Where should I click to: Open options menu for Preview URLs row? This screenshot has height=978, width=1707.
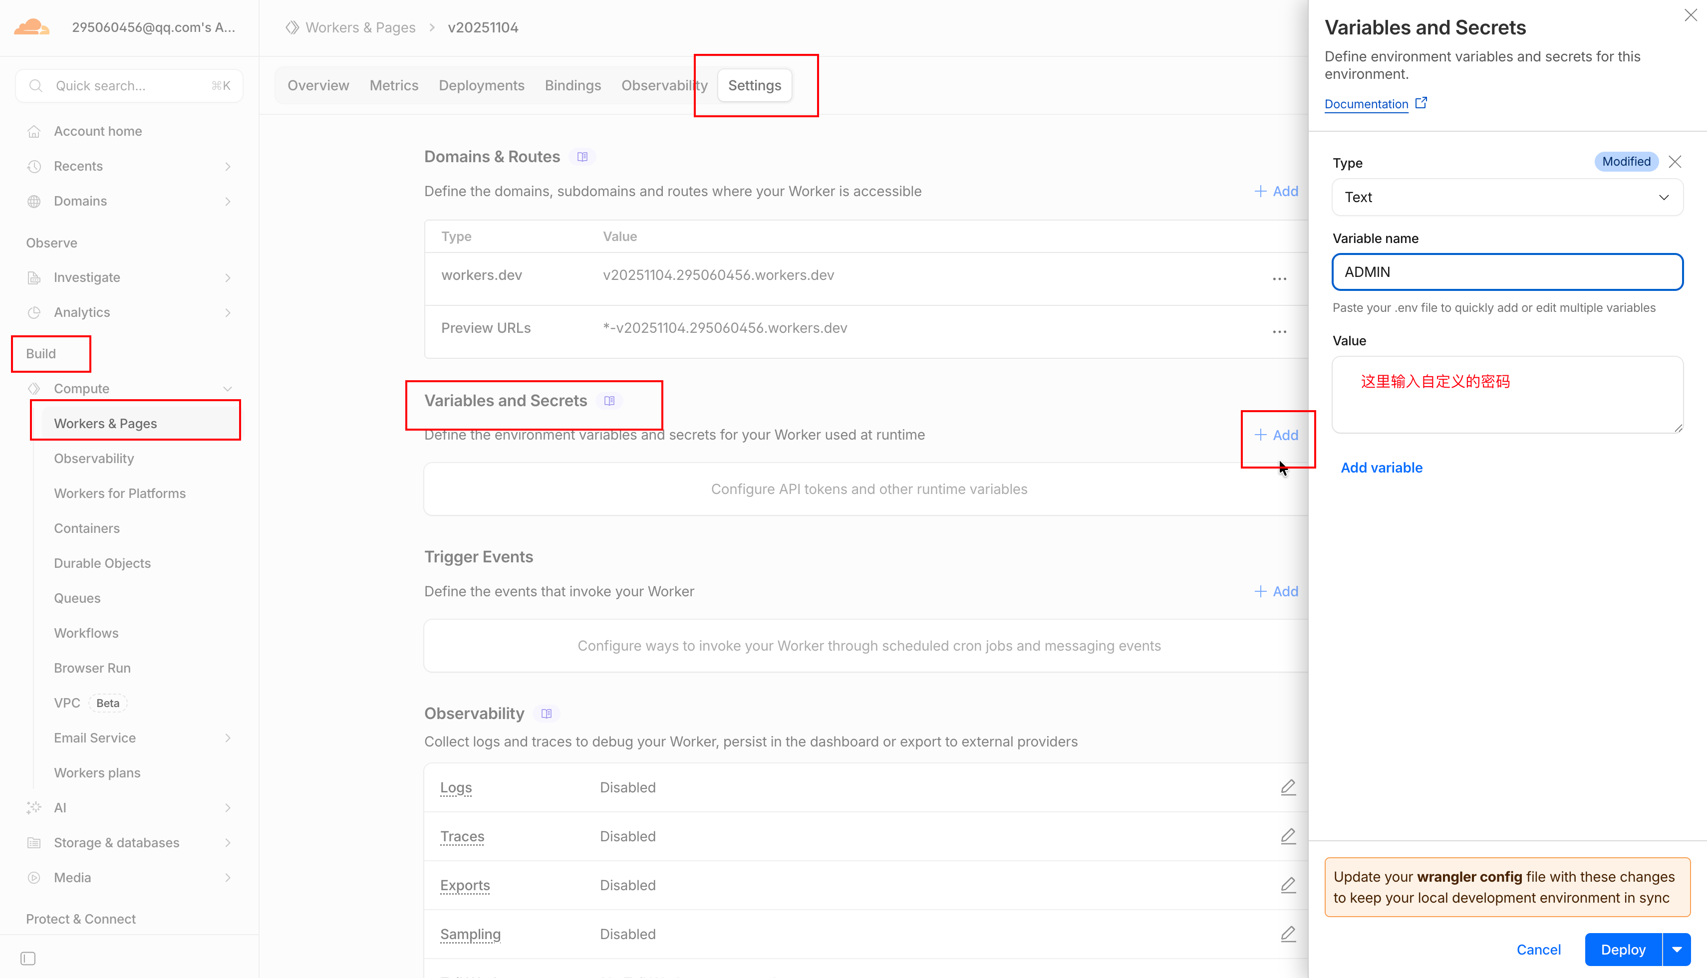pos(1279,332)
